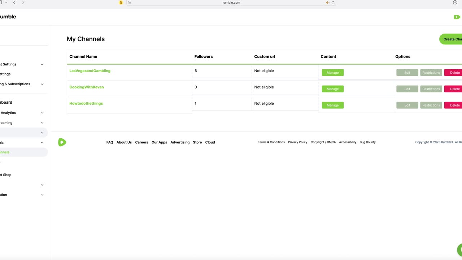Click the reload page icon in address bar
Image resolution: width=462 pixels, height=260 pixels.
coord(333,3)
